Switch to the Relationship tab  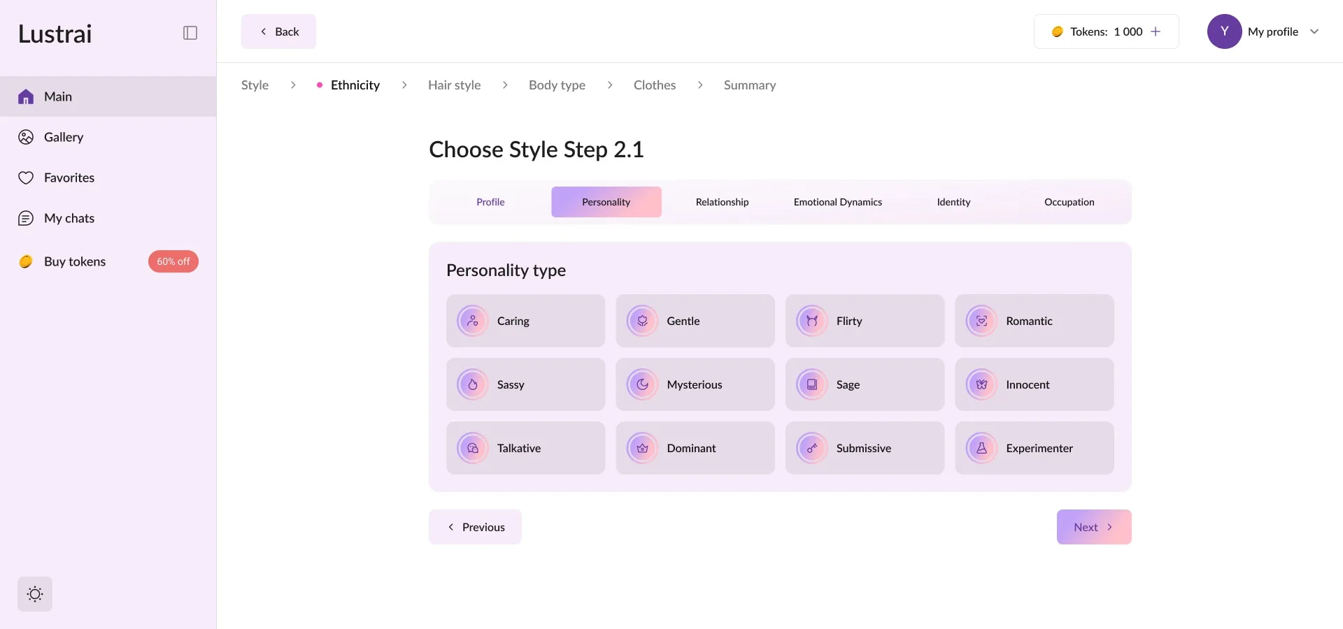722,202
